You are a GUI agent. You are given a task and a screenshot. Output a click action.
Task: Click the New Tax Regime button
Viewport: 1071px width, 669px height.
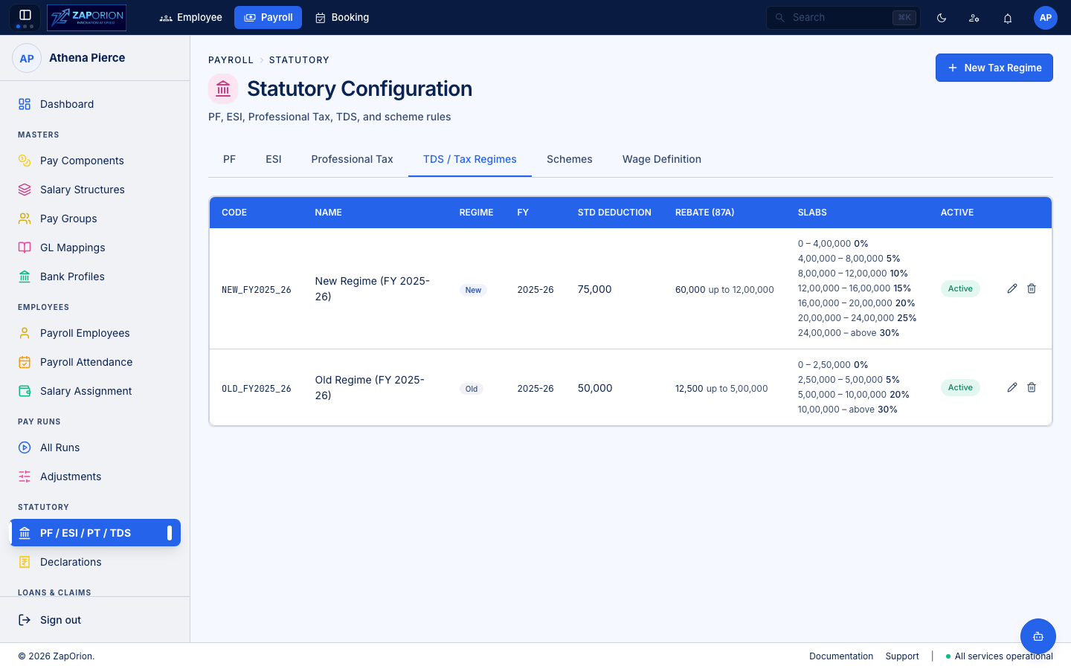click(x=994, y=68)
